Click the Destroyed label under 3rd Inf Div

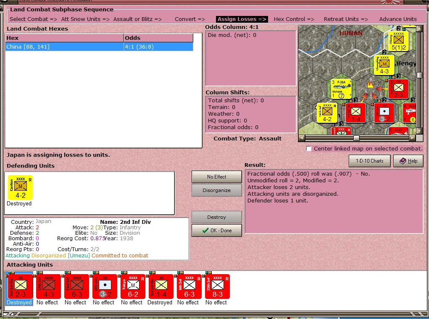(x=160, y=303)
